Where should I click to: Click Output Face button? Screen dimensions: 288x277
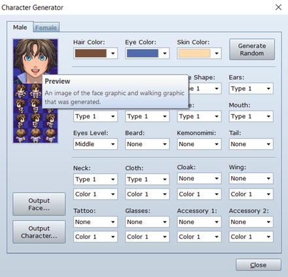tap(39, 204)
